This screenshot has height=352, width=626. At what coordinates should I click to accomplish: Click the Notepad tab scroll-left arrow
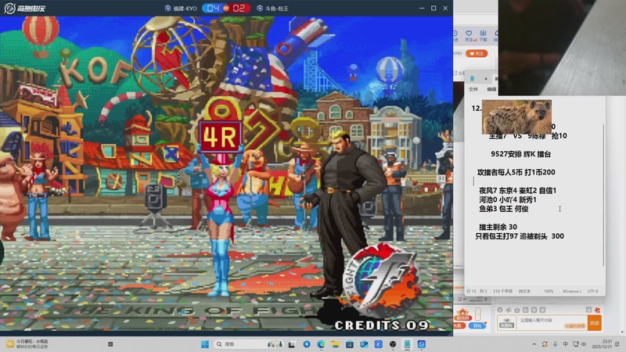(485, 79)
